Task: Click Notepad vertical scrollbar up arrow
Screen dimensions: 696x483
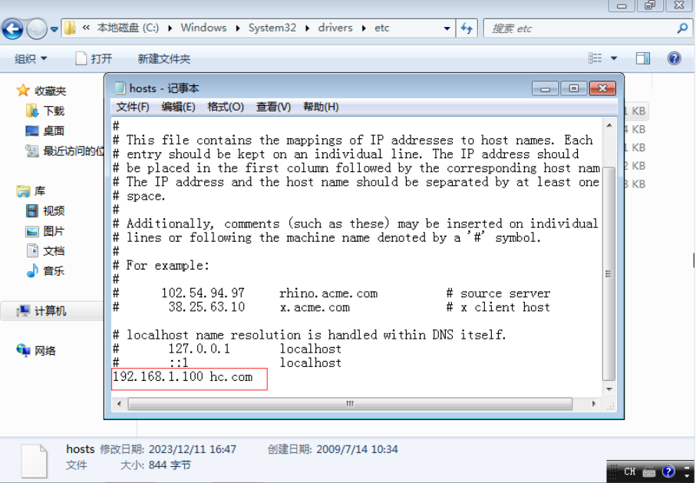Action: 609,126
